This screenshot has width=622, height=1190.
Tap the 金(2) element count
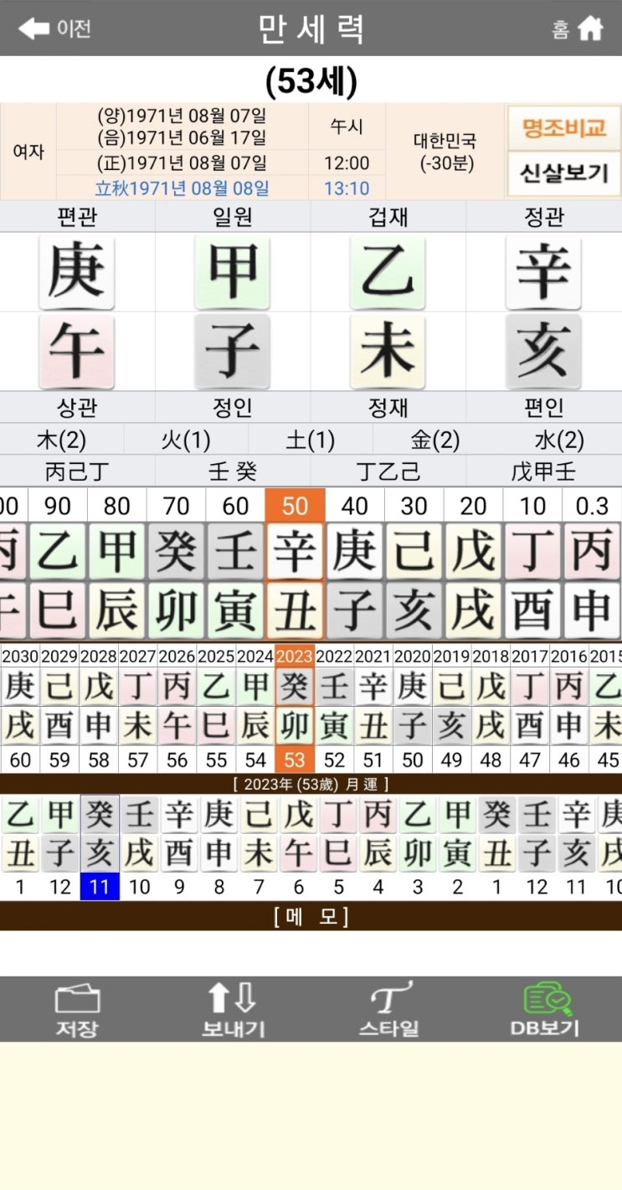[x=435, y=440]
